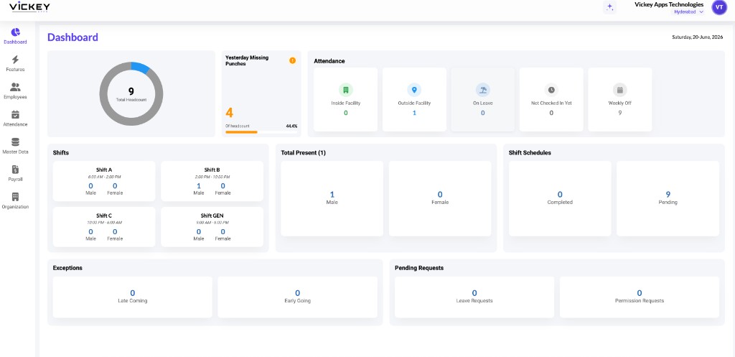Click the Exceptions heading
This screenshot has height=357, width=735.
click(x=67, y=268)
